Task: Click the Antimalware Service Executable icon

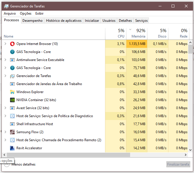Action: [x=12, y=60]
